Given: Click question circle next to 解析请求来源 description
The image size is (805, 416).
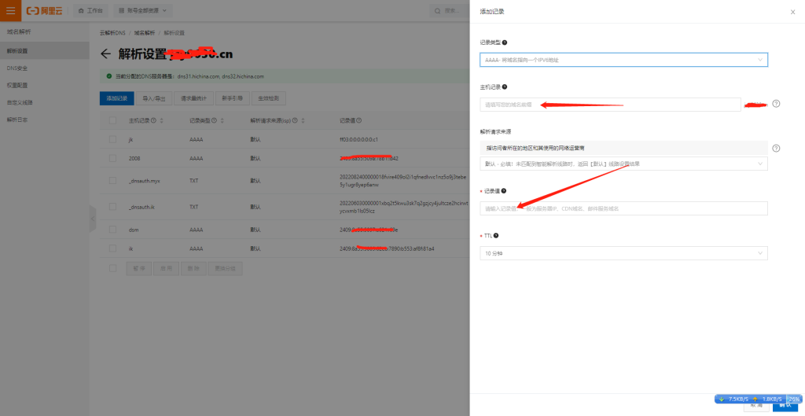Looking at the screenshot, I should point(776,148).
